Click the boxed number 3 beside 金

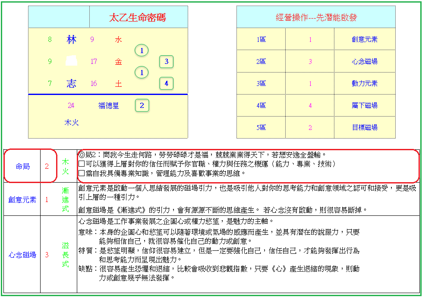pyautogui.click(x=167, y=61)
